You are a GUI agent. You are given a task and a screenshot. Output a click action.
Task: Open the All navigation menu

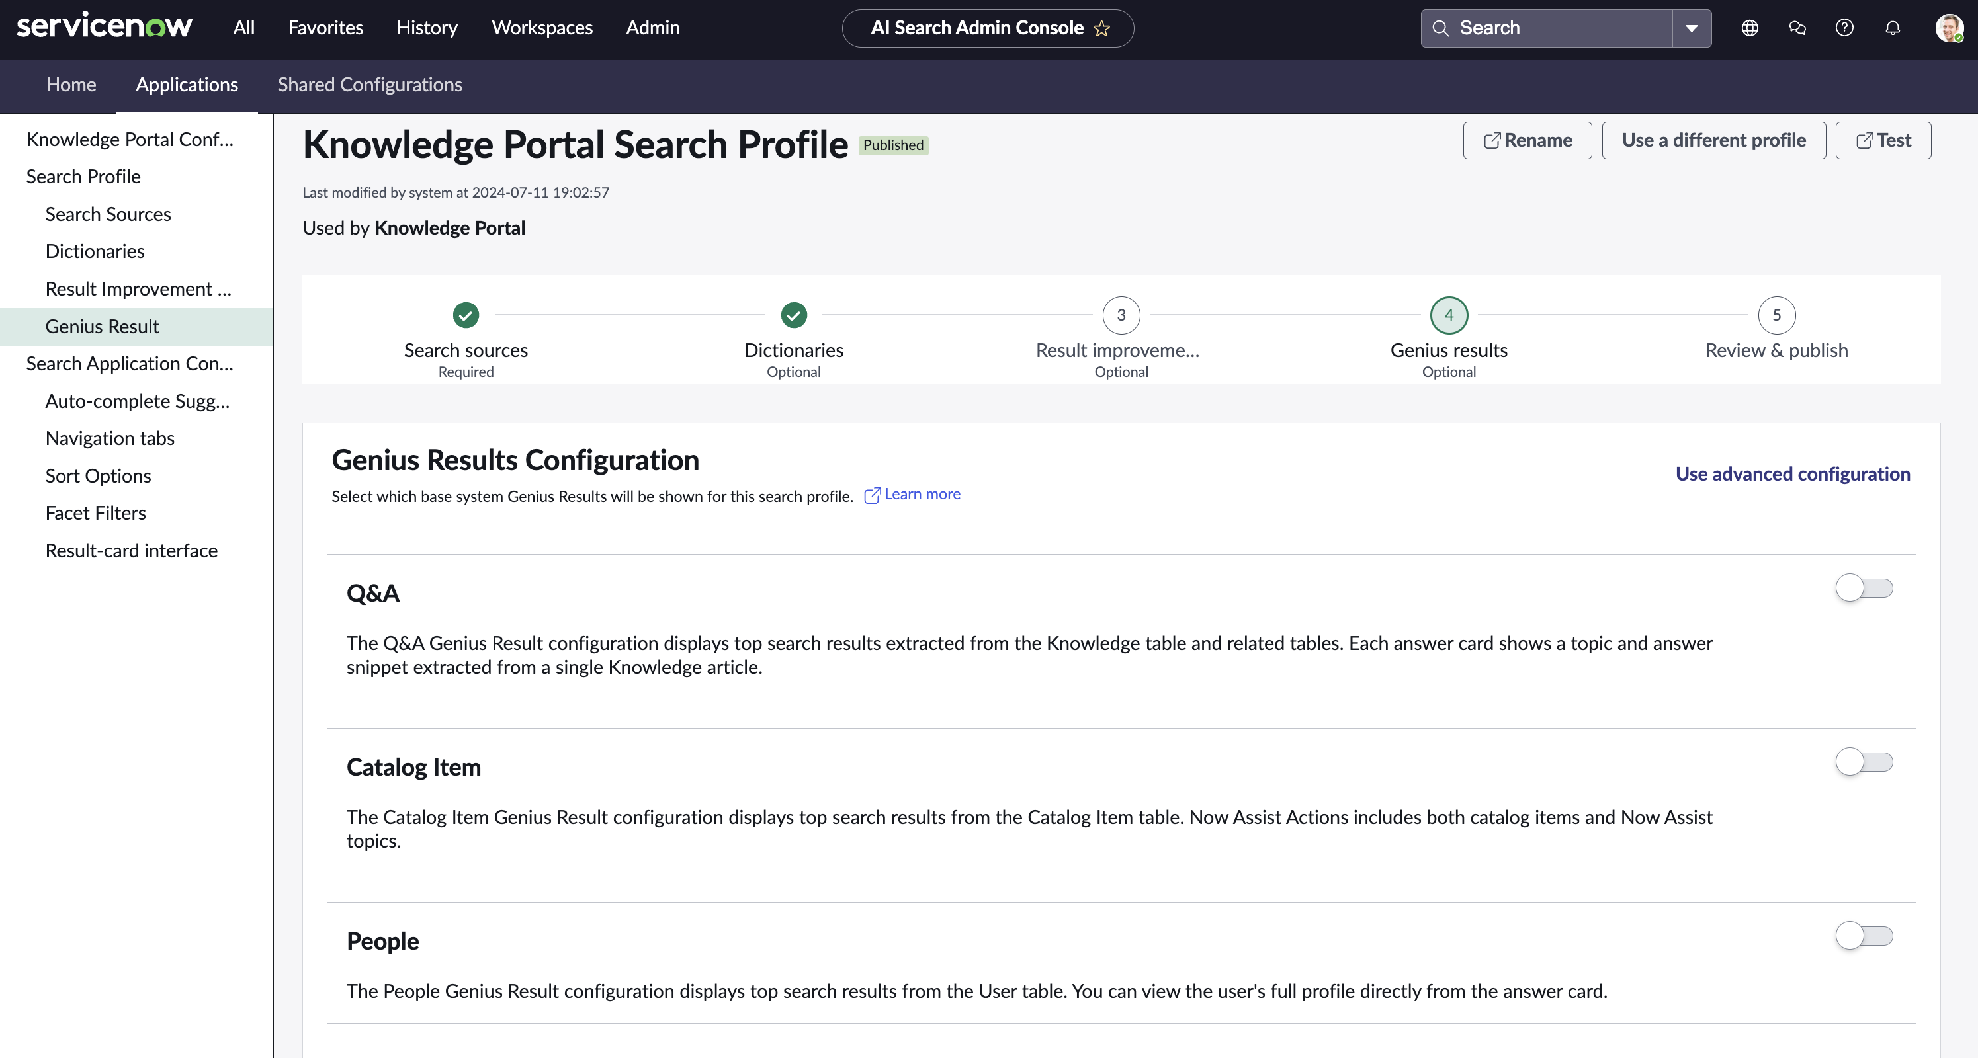[243, 28]
